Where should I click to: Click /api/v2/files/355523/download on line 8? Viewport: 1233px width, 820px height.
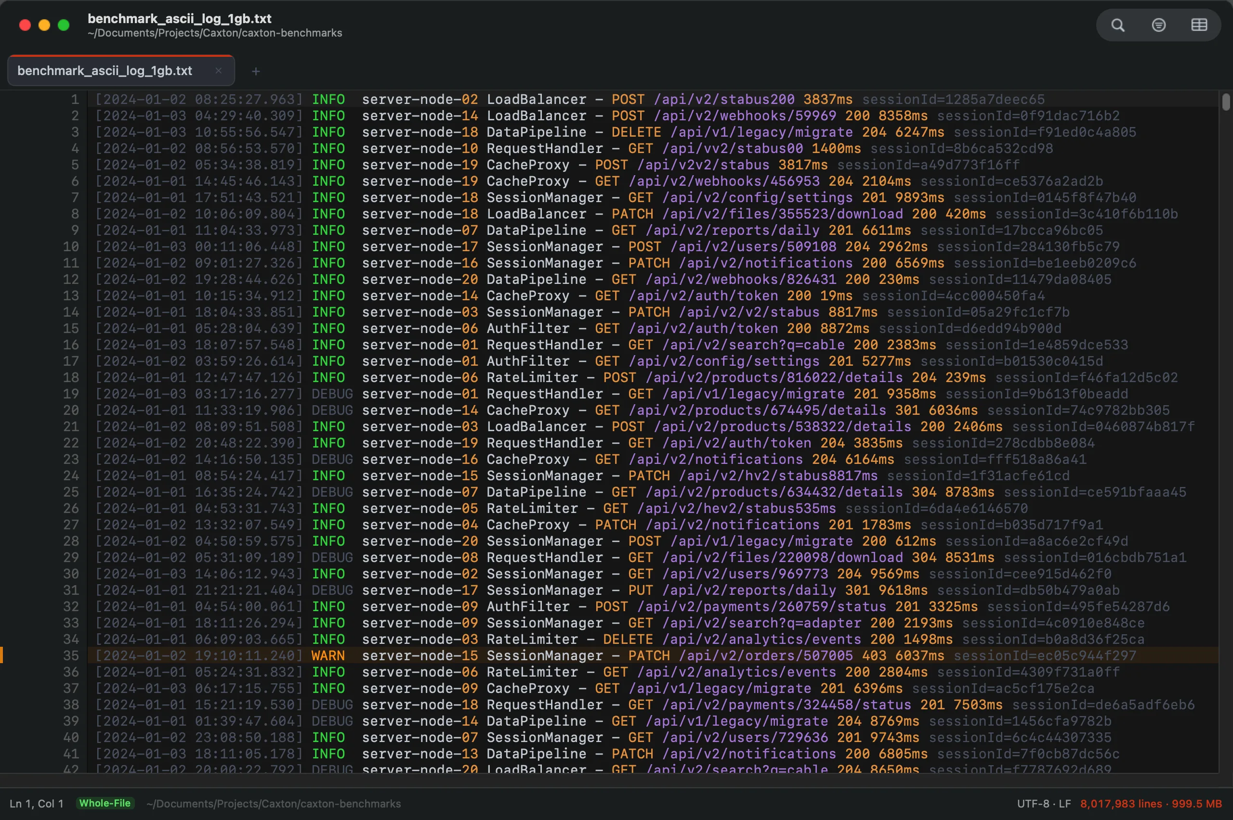coord(782,214)
